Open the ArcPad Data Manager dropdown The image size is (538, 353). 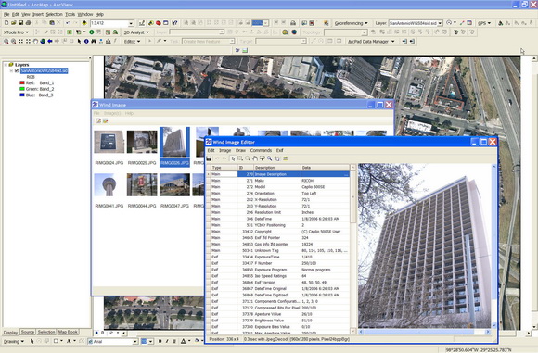(371, 42)
